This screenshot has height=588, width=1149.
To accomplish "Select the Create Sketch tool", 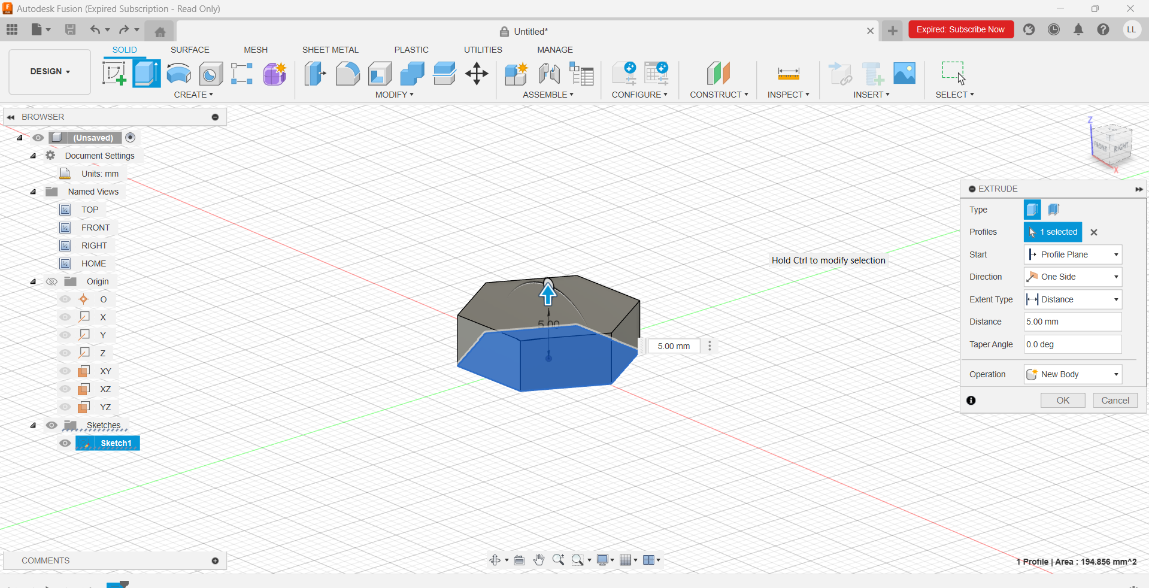I will tap(114, 74).
